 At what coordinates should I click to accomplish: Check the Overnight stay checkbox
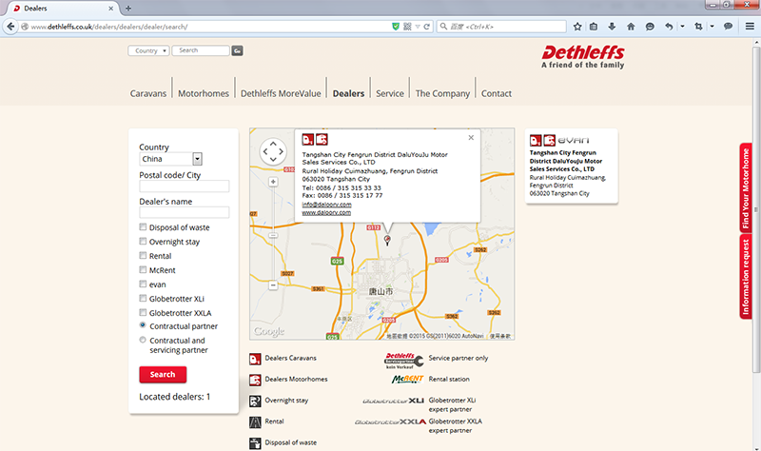tap(143, 241)
